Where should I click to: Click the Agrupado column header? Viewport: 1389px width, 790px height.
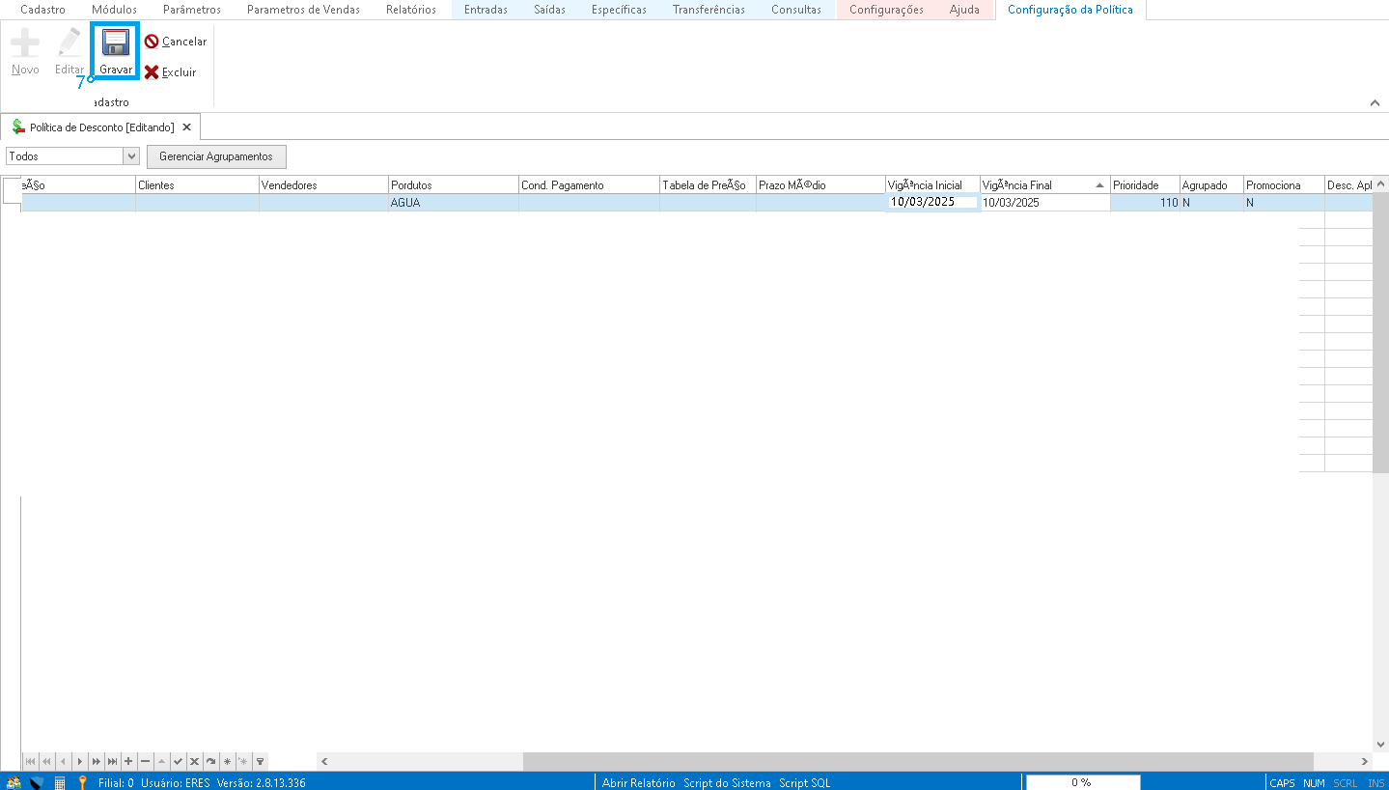click(x=1211, y=184)
